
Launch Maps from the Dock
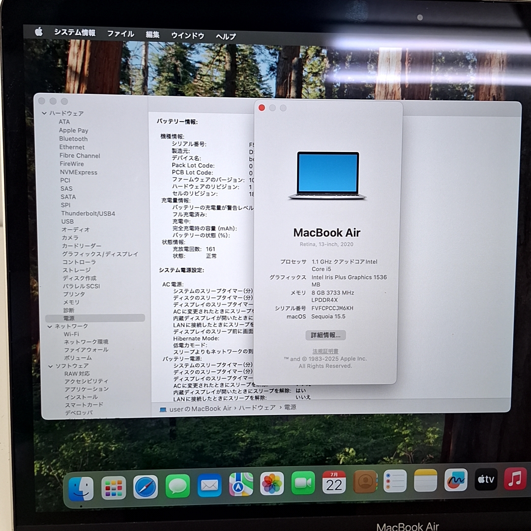(x=241, y=484)
